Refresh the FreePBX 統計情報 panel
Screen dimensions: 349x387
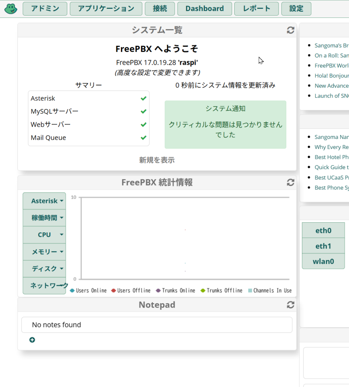pyautogui.click(x=291, y=183)
